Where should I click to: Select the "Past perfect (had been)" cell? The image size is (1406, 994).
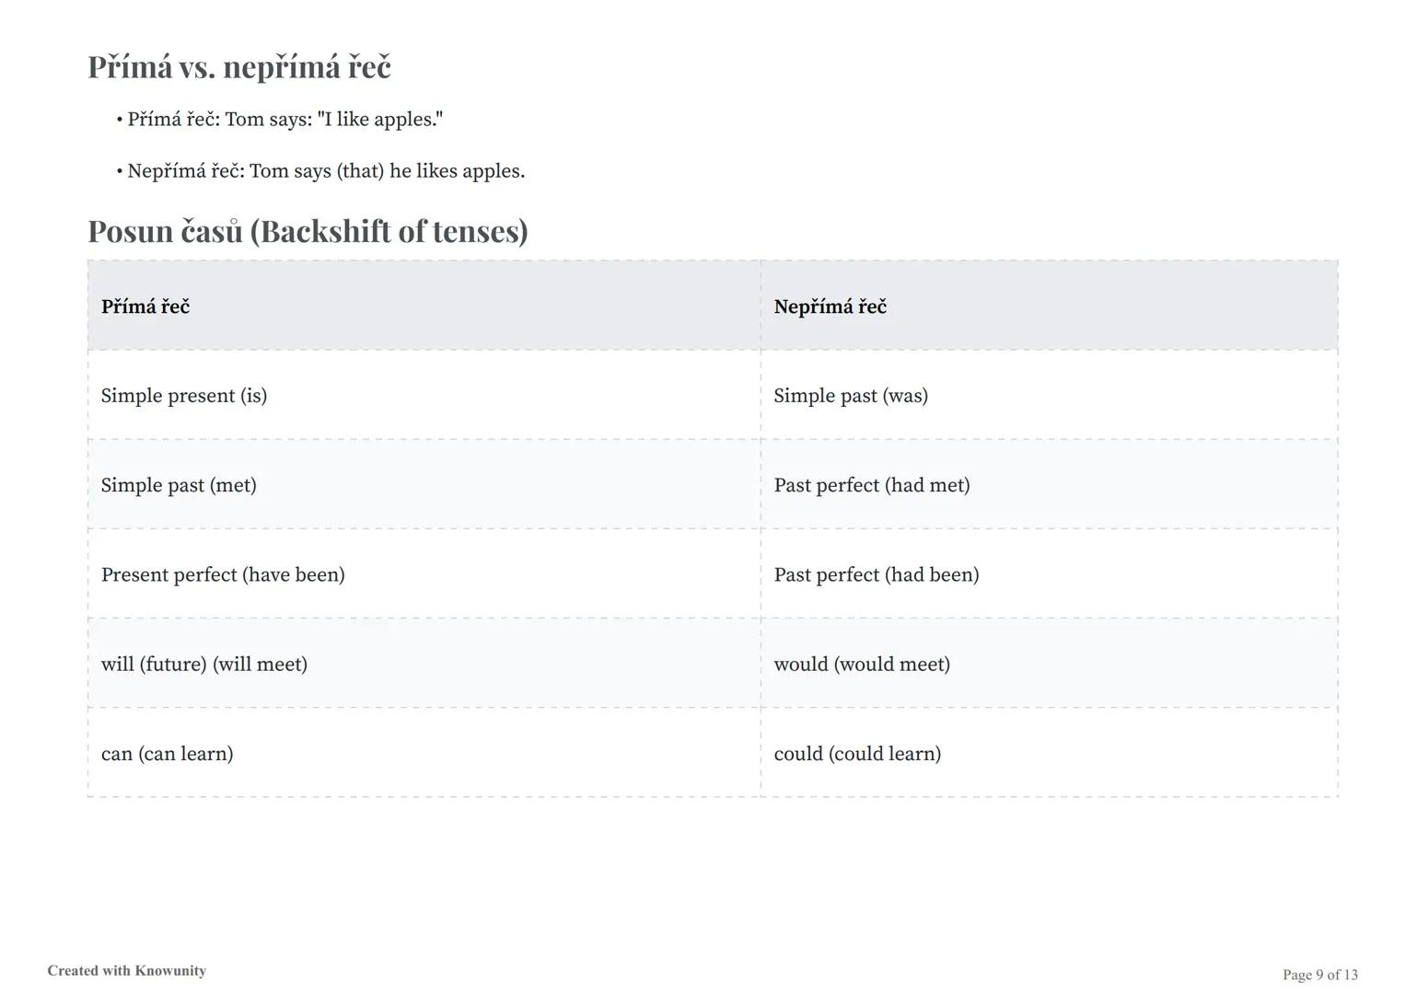click(877, 574)
